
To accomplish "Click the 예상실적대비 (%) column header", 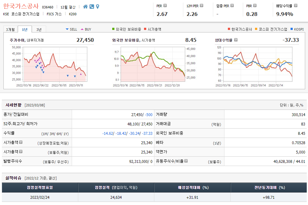I will [x=193, y=188].
